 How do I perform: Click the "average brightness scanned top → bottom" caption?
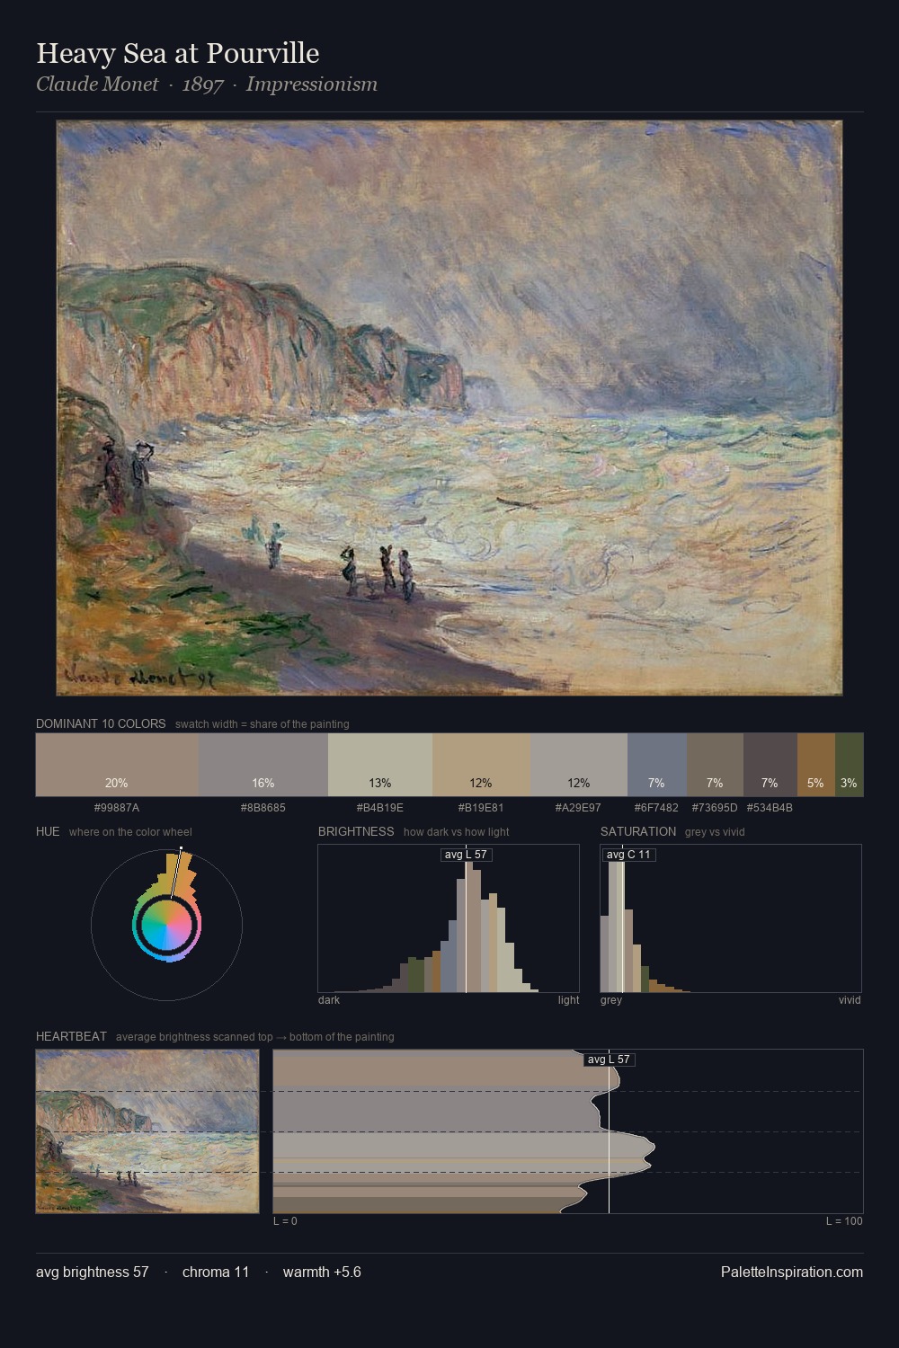tap(255, 1037)
